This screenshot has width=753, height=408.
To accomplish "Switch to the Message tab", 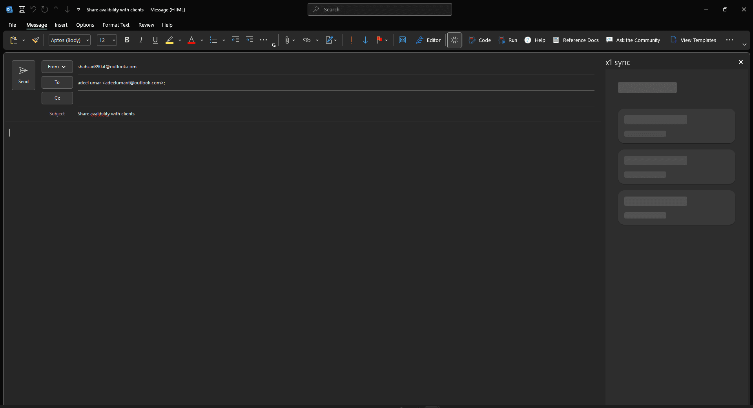I will coord(36,25).
